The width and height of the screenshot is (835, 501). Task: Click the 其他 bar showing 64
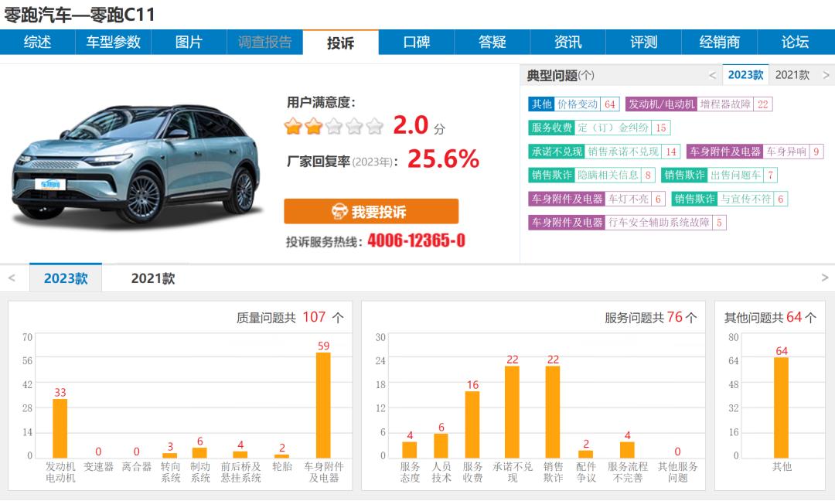781,407
